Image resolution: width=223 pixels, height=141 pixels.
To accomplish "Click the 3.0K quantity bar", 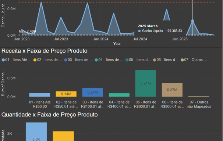I will tap(36, 132).
